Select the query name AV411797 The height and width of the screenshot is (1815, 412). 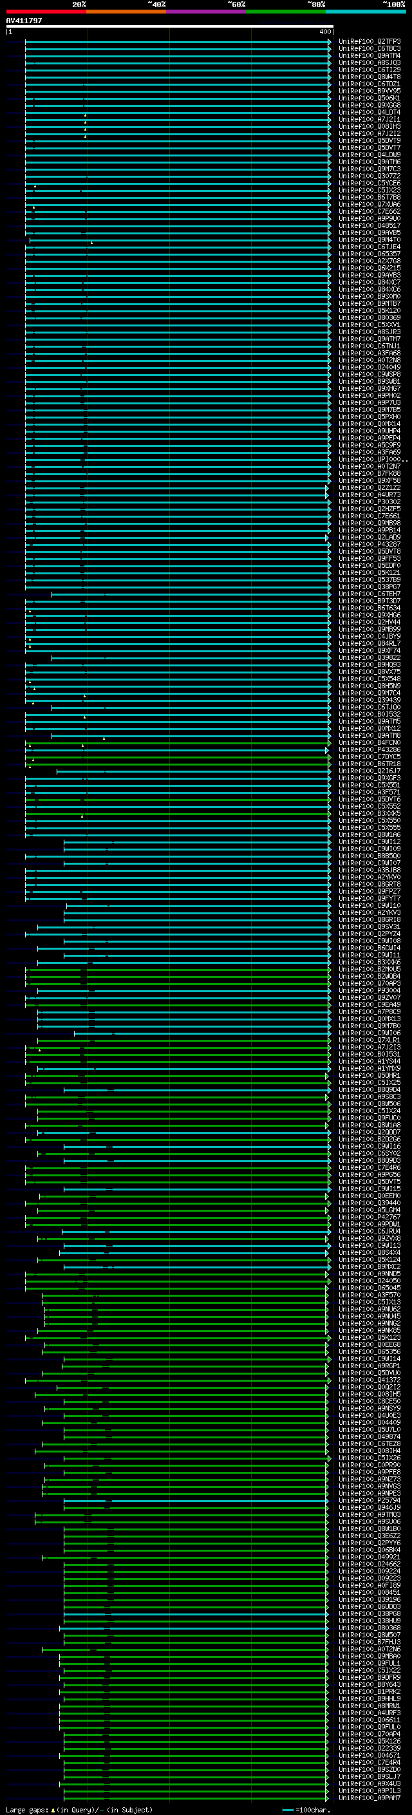coord(24,21)
